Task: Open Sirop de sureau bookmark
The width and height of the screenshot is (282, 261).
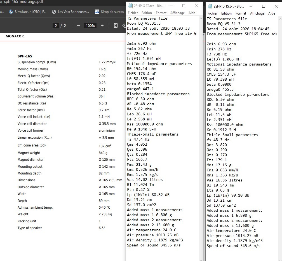Action: 110,12
